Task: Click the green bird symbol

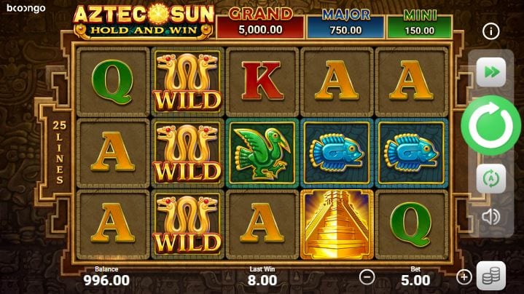Action: [x=262, y=154]
